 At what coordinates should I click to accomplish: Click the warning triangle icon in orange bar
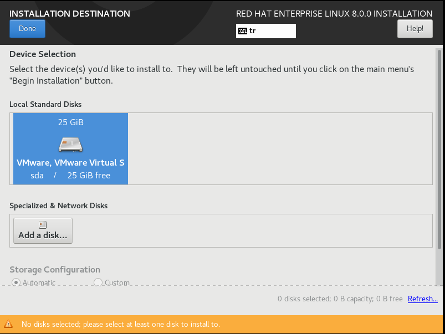[8, 324]
